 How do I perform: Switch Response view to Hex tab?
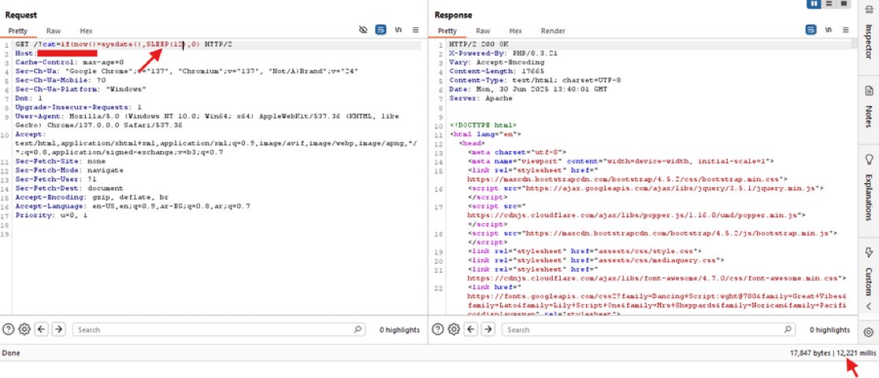[x=515, y=31]
